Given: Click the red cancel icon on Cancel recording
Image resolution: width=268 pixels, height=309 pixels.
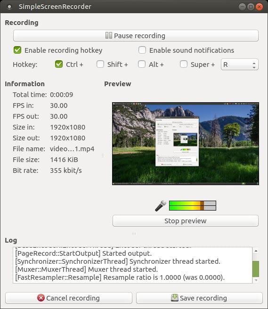Looking at the screenshot, I should click(41, 298).
